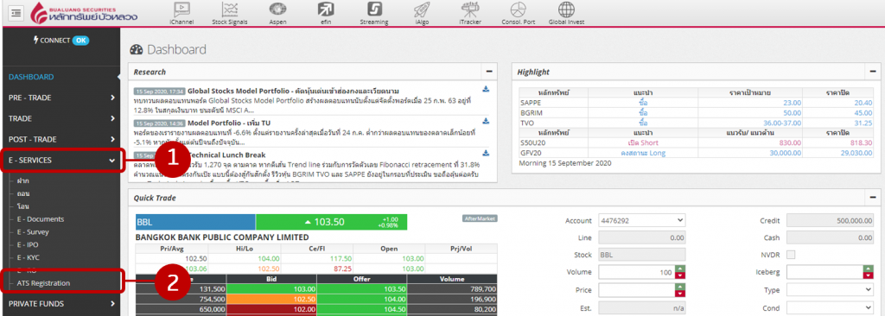Screen dimensions: 885x316
Task: Click TVO in the Highlight table
Action: 526,123
